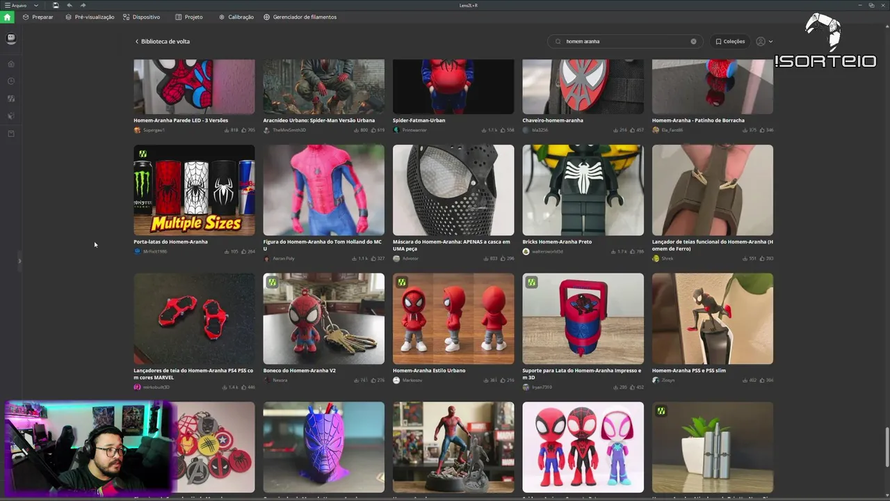Open 'Homem-Aranha PS5 e PS5 slim' title

(x=688, y=371)
